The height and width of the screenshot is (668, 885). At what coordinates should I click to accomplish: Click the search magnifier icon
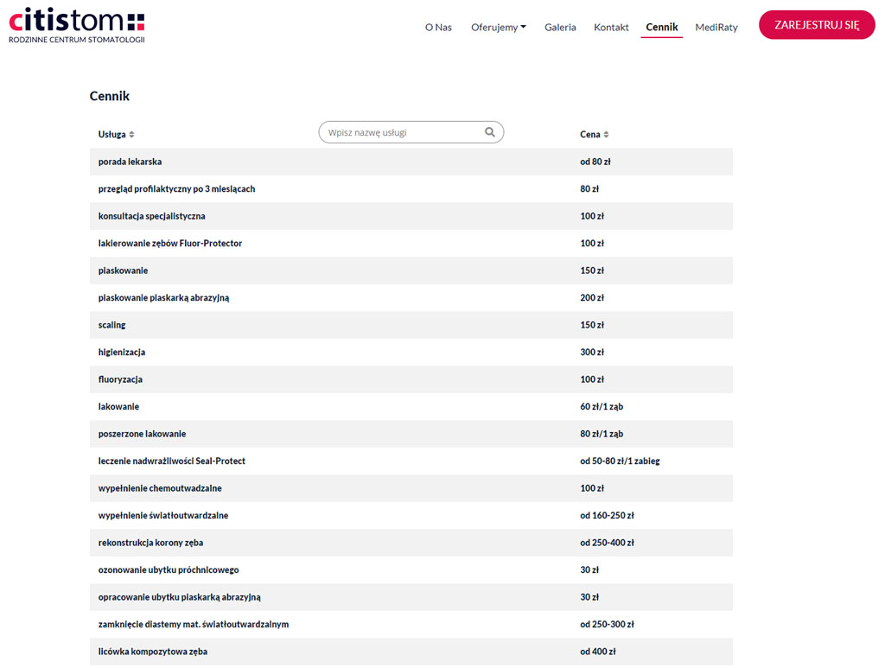489,132
